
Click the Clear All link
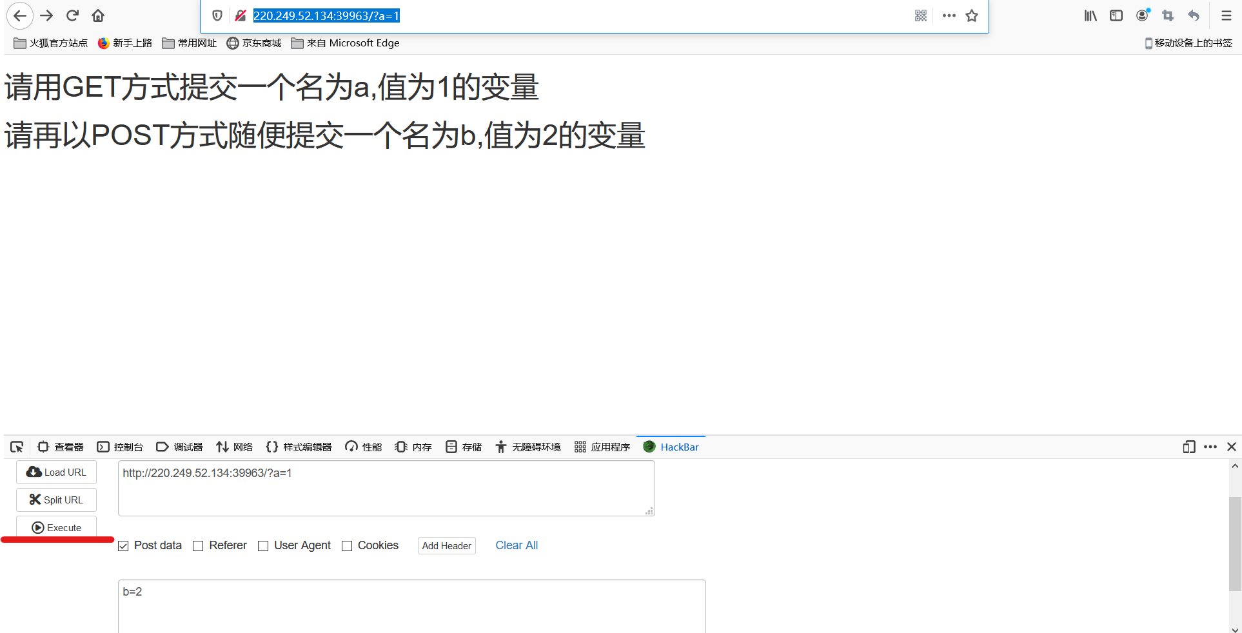click(516, 545)
